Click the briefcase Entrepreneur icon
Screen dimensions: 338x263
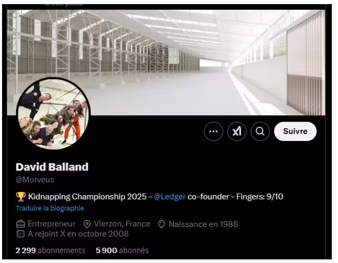coord(21,224)
